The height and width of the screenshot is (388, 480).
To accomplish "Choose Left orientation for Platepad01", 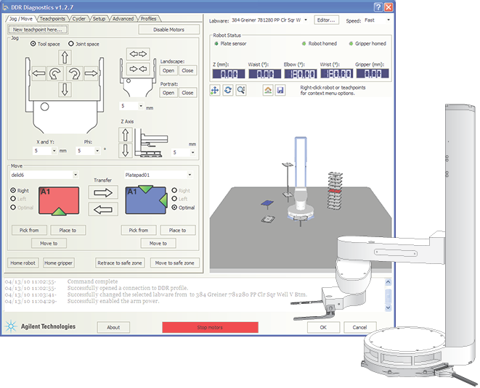I will point(174,199).
